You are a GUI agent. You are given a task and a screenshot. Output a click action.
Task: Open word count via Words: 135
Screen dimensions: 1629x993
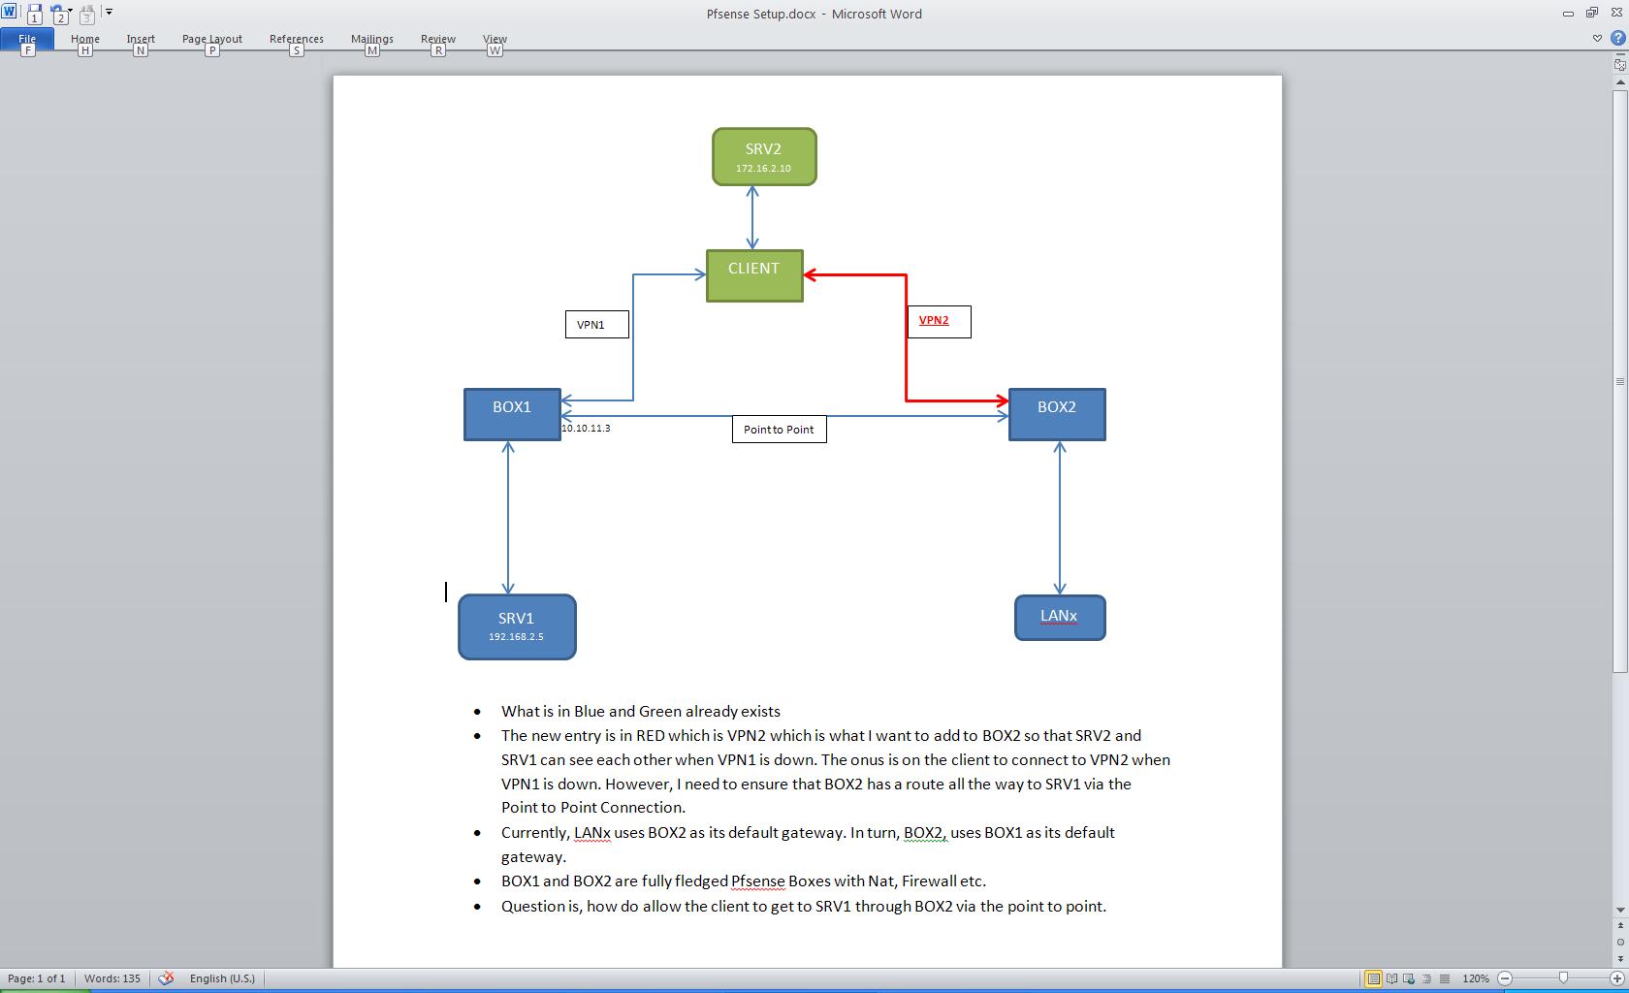pyautogui.click(x=112, y=978)
